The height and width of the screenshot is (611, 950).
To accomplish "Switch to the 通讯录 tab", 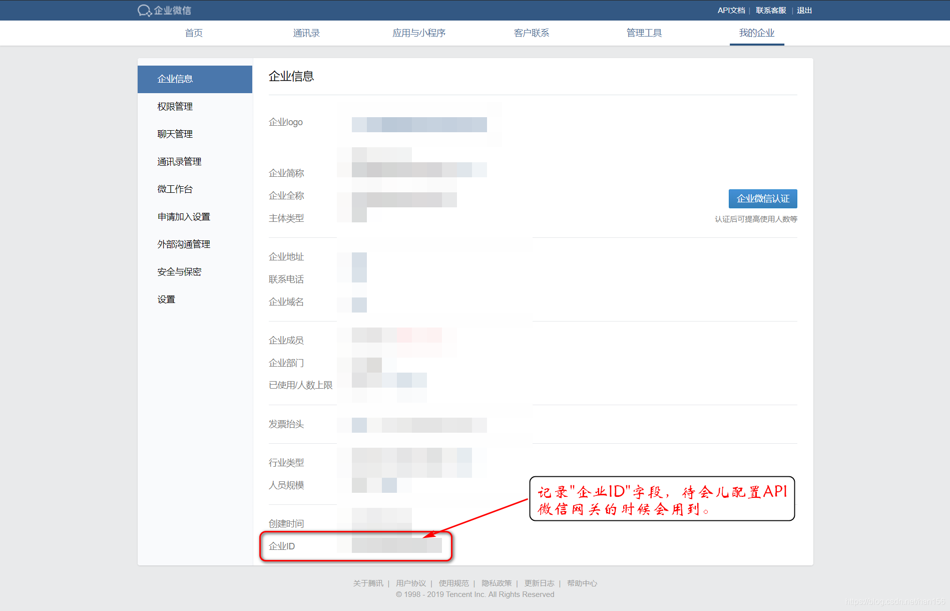I will coord(306,33).
